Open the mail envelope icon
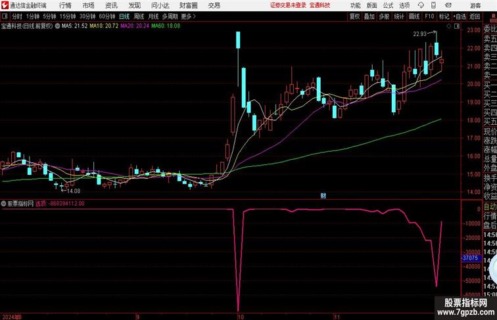497x320 pixels. pyautogui.click(x=448, y=5)
